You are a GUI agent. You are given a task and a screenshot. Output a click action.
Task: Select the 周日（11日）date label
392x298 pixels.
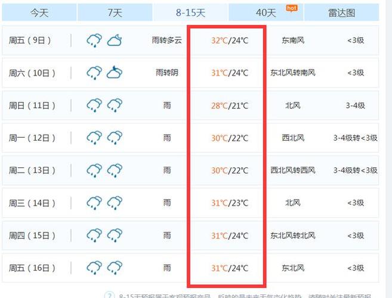32,105
